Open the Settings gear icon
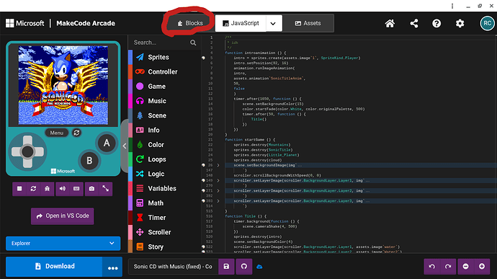Image resolution: width=497 pixels, height=279 pixels. click(460, 23)
